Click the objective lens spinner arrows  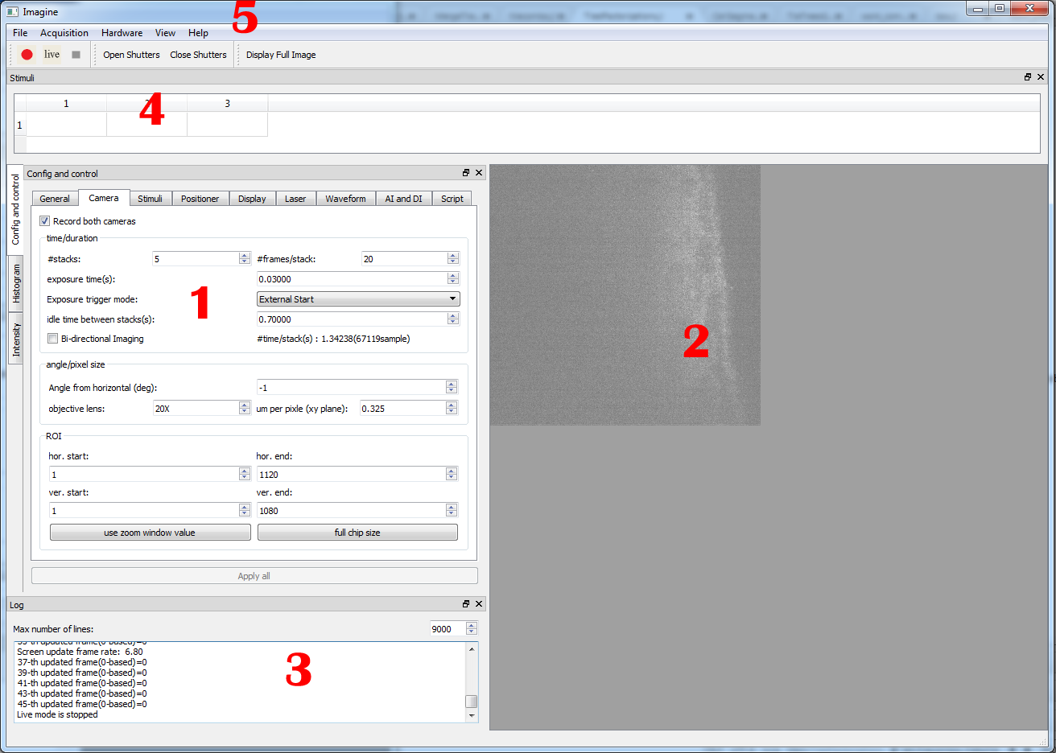(245, 409)
